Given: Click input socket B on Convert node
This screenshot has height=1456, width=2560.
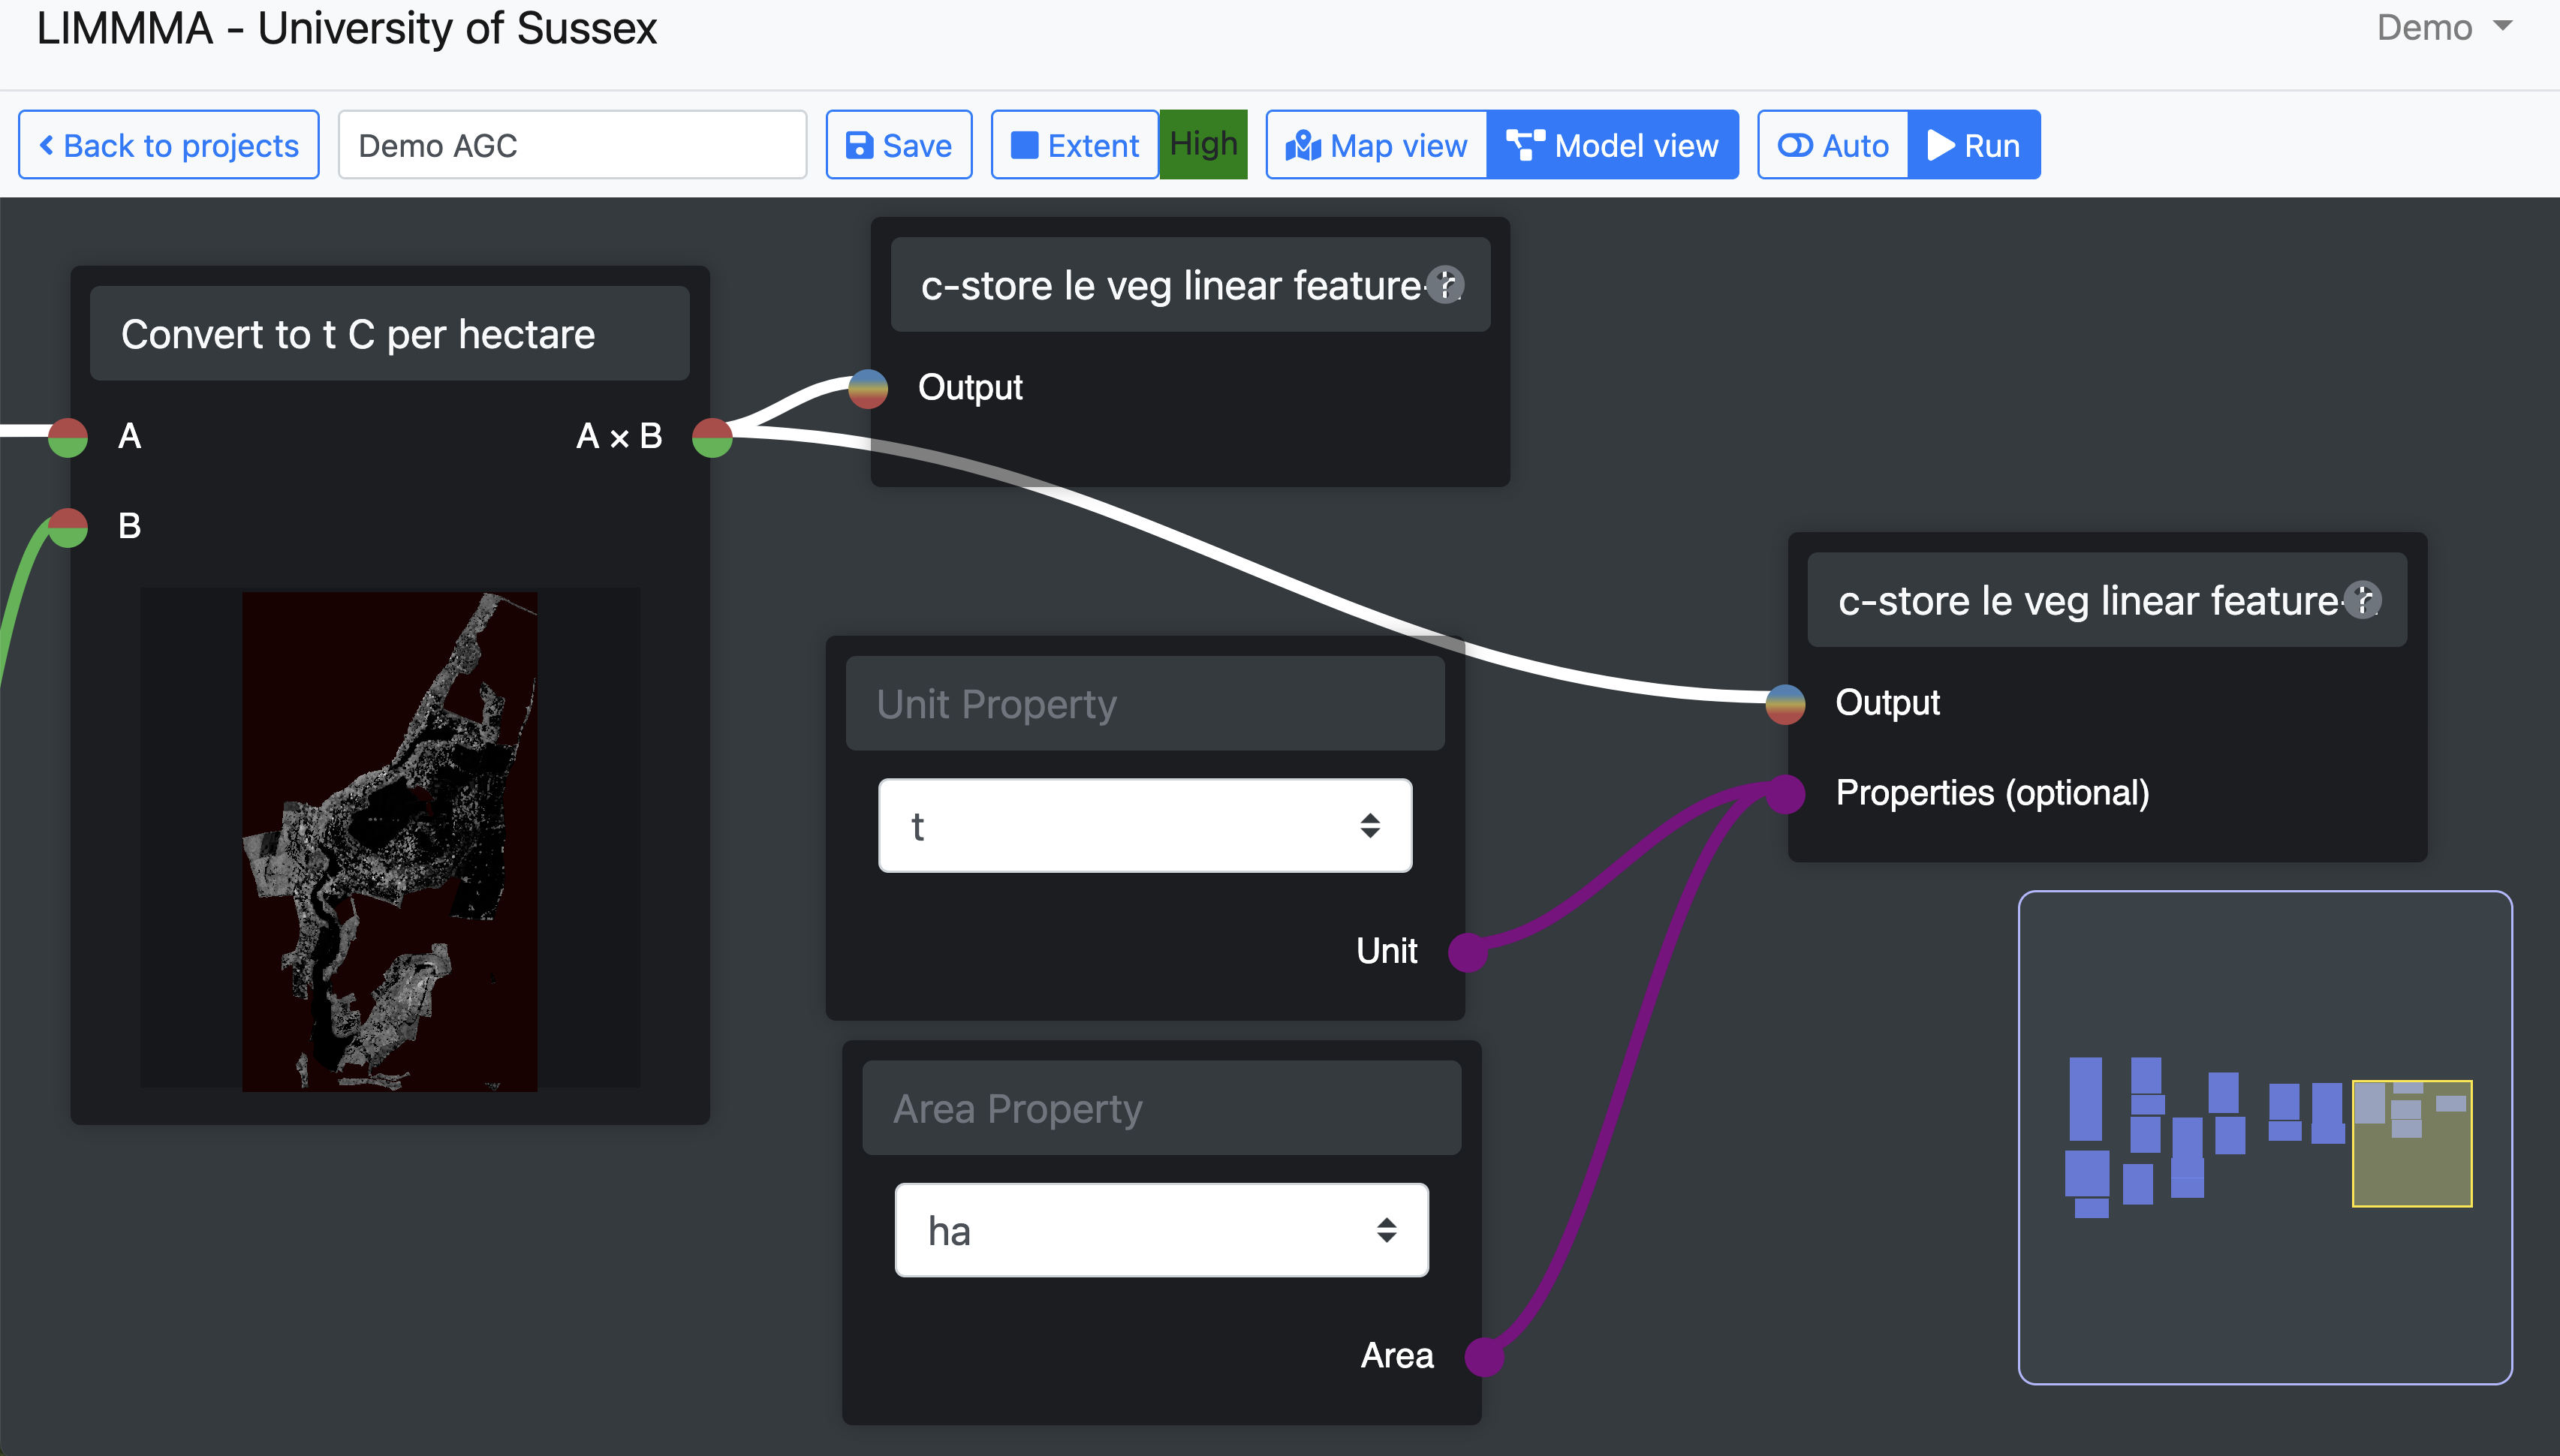Looking at the screenshot, I should 68,527.
